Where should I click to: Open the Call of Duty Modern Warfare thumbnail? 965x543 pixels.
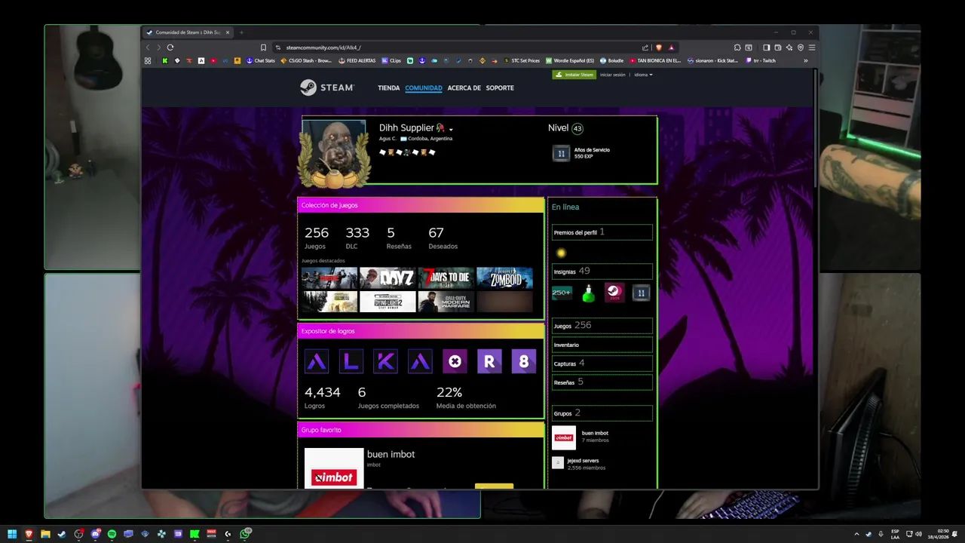point(446,302)
